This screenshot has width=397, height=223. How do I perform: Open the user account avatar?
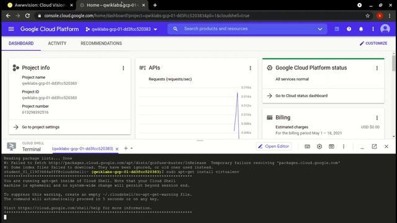[385, 29]
